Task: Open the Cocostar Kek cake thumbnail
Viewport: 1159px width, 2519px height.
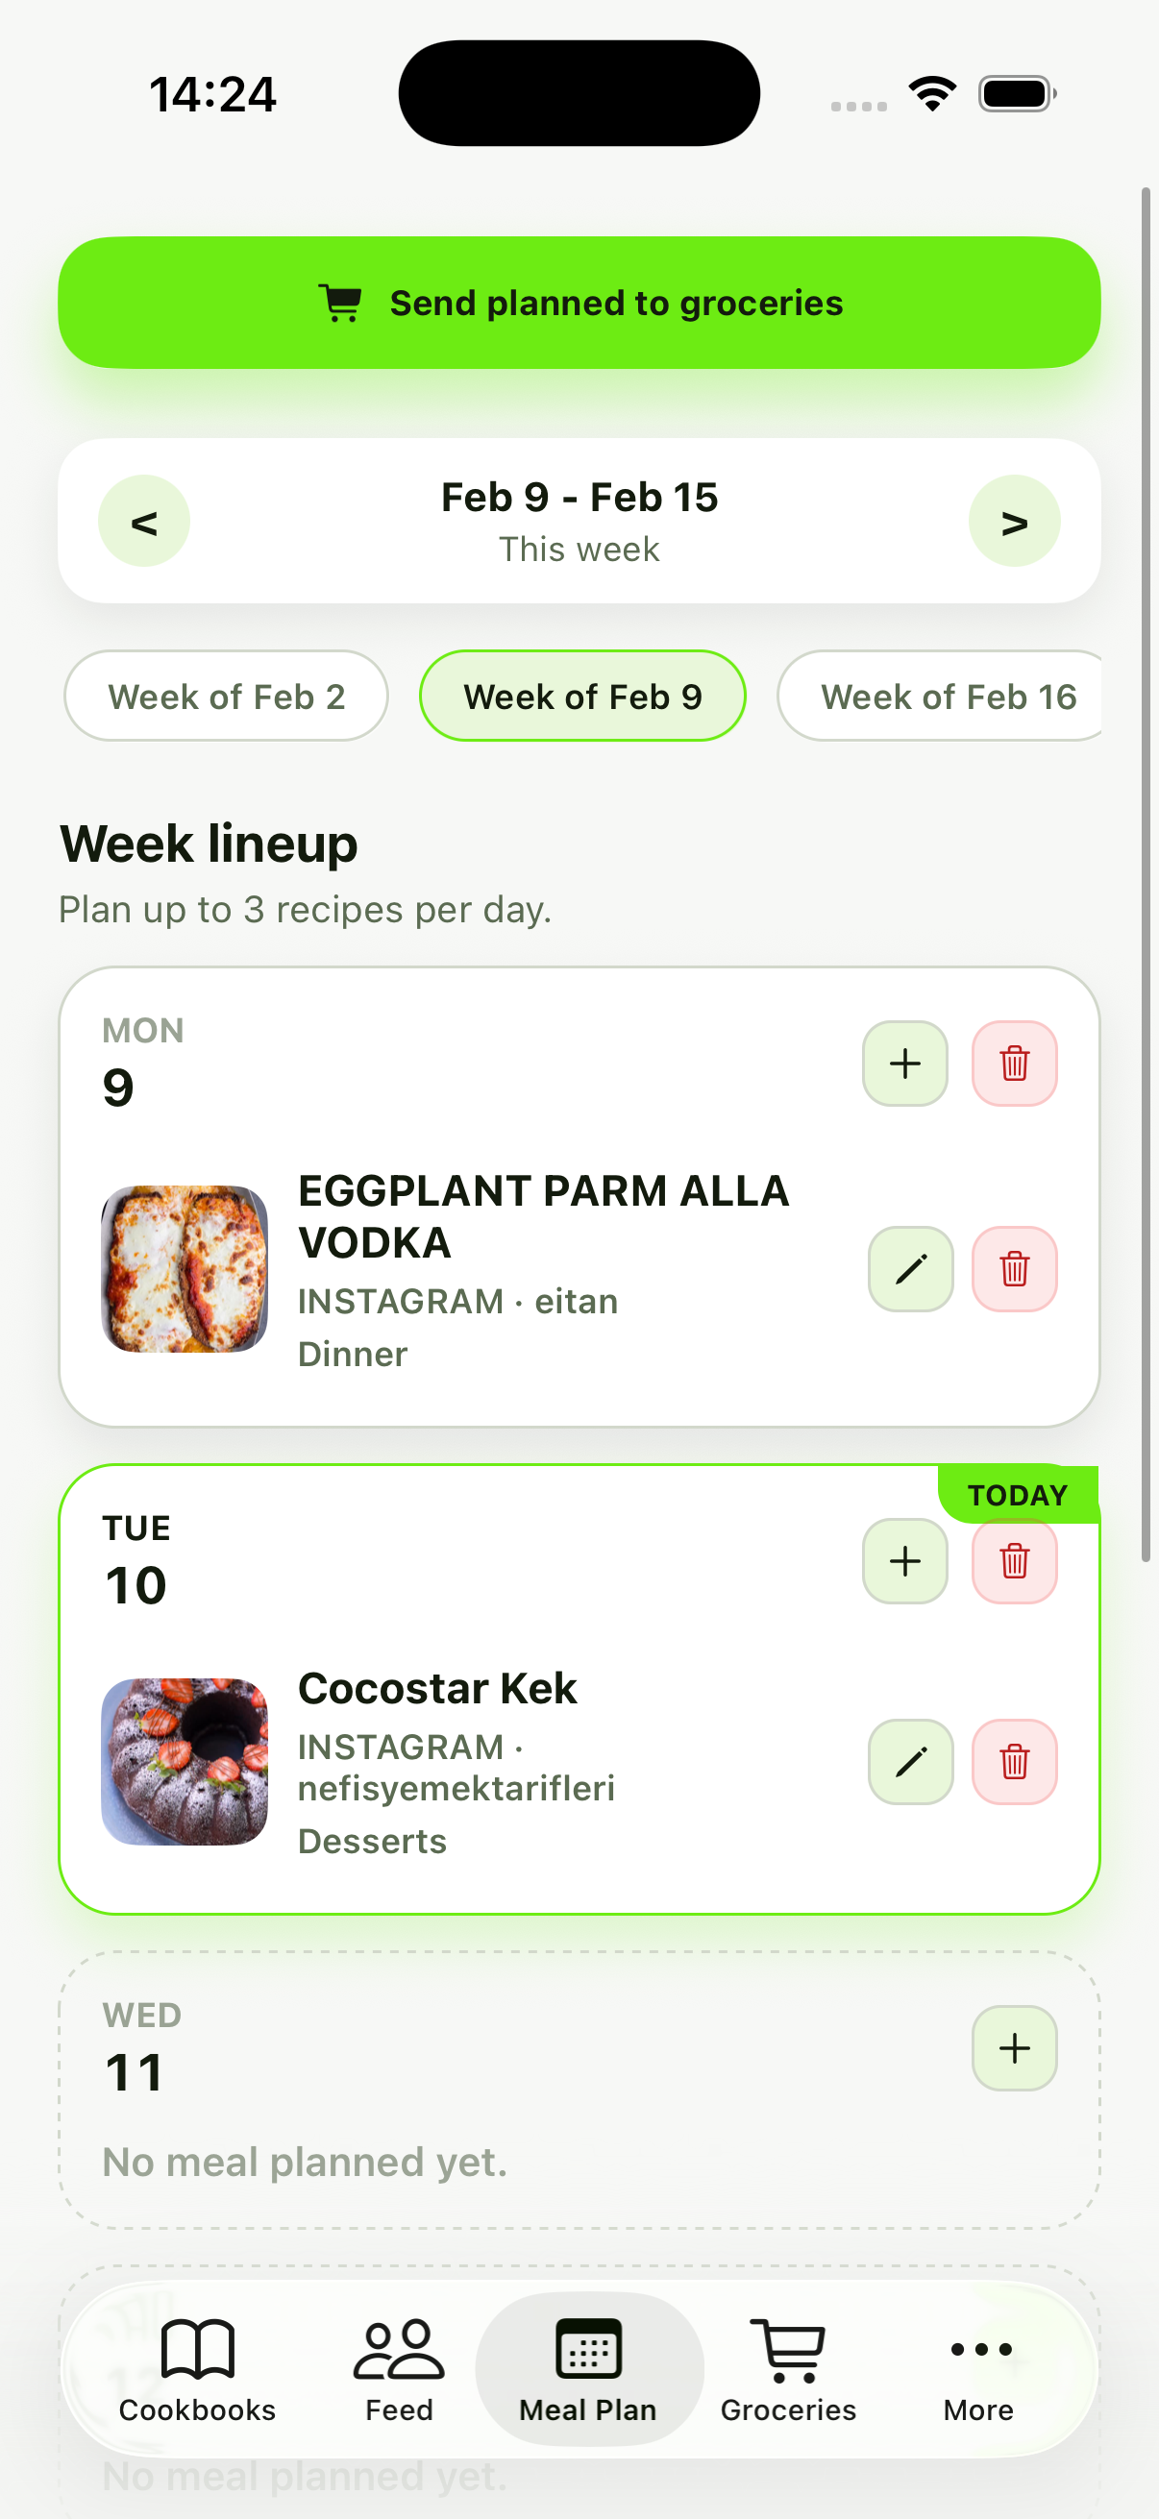Action: click(x=185, y=1761)
